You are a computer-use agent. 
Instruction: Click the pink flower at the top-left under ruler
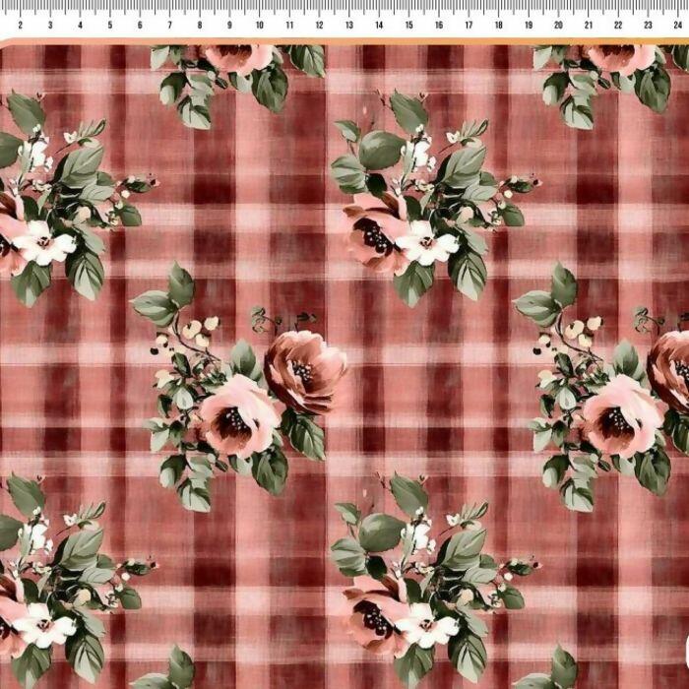tap(236, 57)
